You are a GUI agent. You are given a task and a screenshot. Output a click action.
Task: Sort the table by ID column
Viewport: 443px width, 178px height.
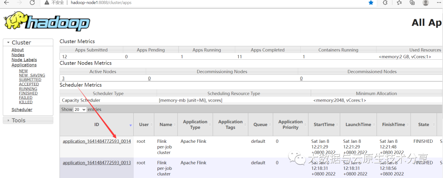tap(96, 124)
